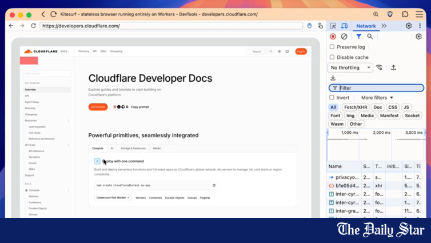Filter requests by Other
This screenshot has width=431, height=243.
[356, 124]
